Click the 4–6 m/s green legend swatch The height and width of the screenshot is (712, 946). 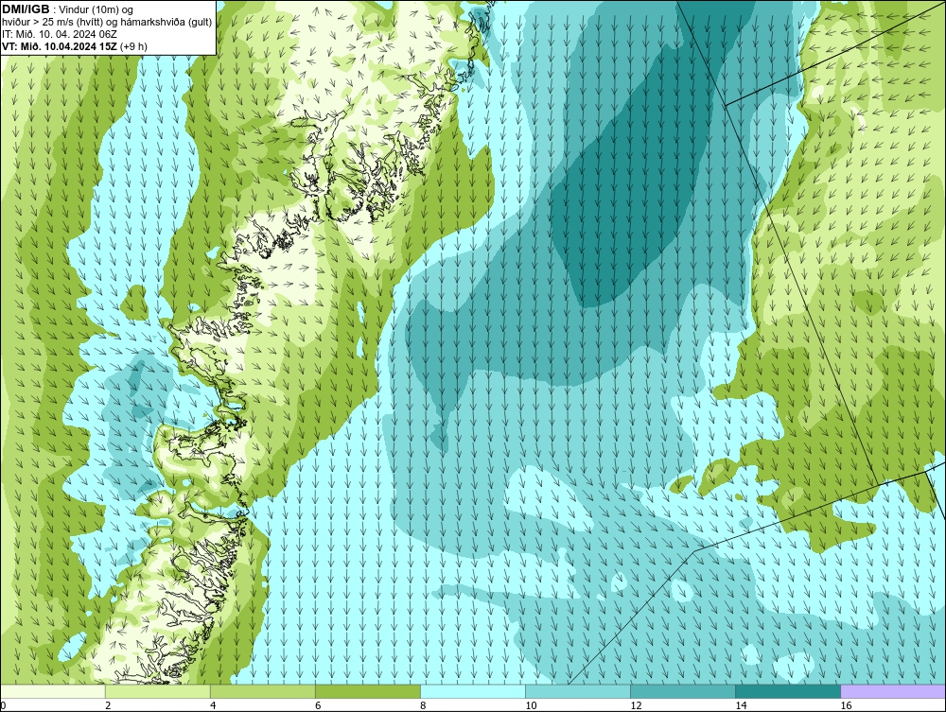tap(262, 691)
